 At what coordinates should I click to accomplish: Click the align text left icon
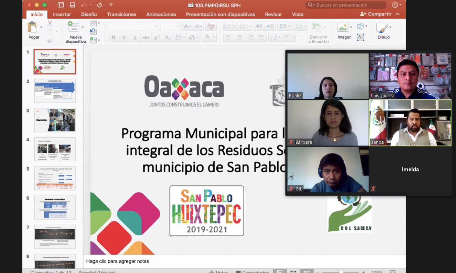point(228,38)
